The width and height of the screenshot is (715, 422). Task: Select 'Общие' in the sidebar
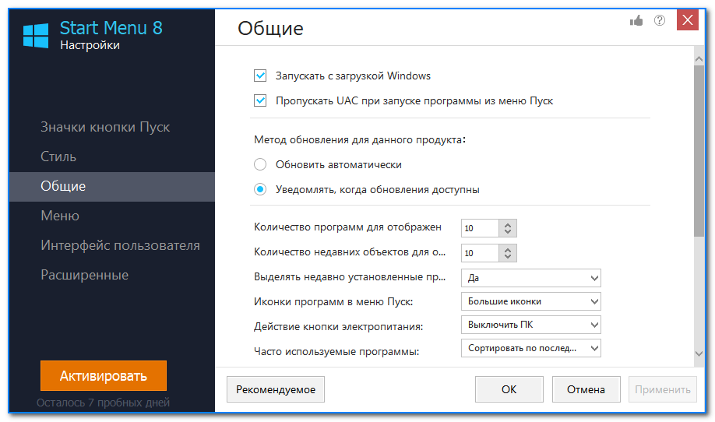[112, 186]
